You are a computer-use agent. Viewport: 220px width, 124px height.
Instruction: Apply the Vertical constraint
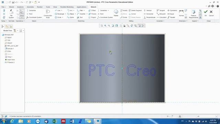(147, 10)
